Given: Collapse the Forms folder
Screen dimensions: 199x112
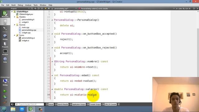Looking at the screenshot, I should click(x=15, y=35).
